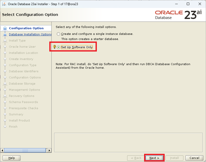Viewport: 206px width, 162px height.
Task: Select the Configuration Option step
Action: pyautogui.click(x=26, y=28)
